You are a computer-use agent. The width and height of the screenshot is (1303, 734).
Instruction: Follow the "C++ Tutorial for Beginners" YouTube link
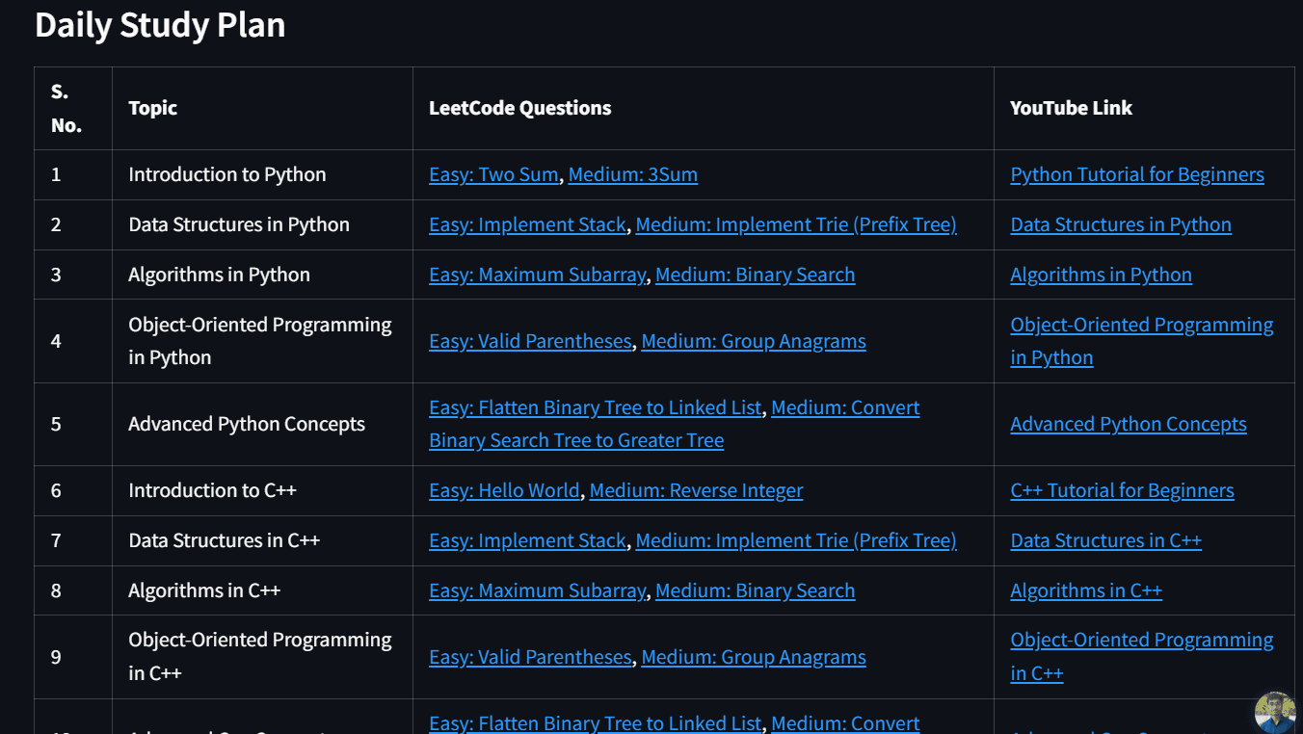[1122, 490]
